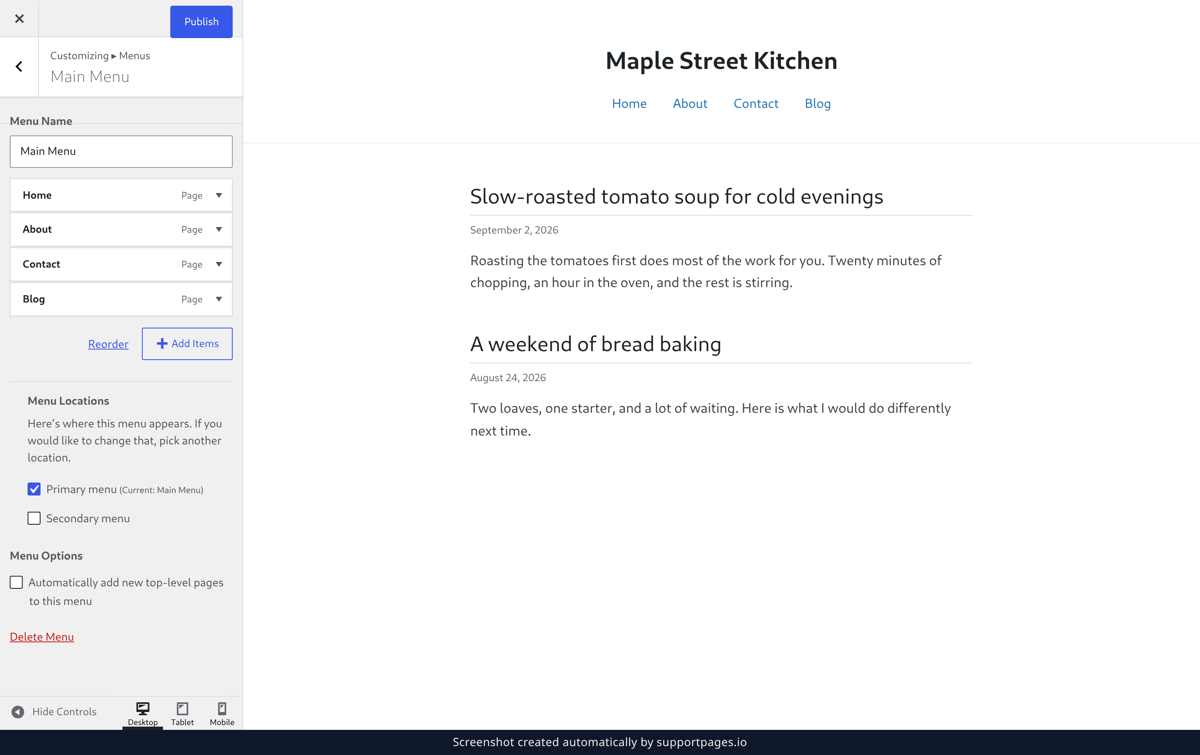This screenshot has width=1200, height=755.
Task: Click the Blog menu item label
Action: (33, 299)
